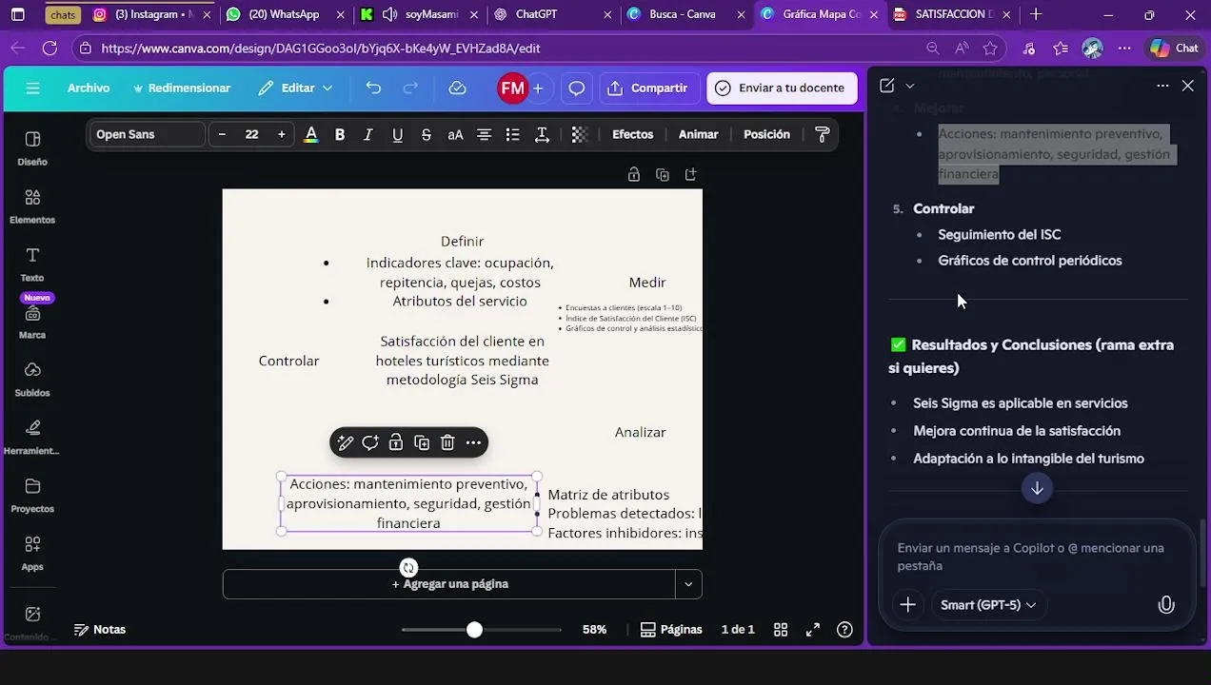1211x685 pixels.
Task: Enter fullscreen presentation mode
Action: coord(813,630)
